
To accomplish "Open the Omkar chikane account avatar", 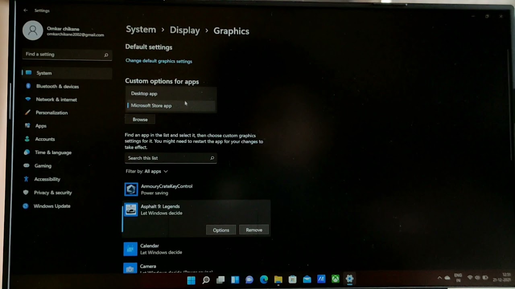I will (x=33, y=31).
